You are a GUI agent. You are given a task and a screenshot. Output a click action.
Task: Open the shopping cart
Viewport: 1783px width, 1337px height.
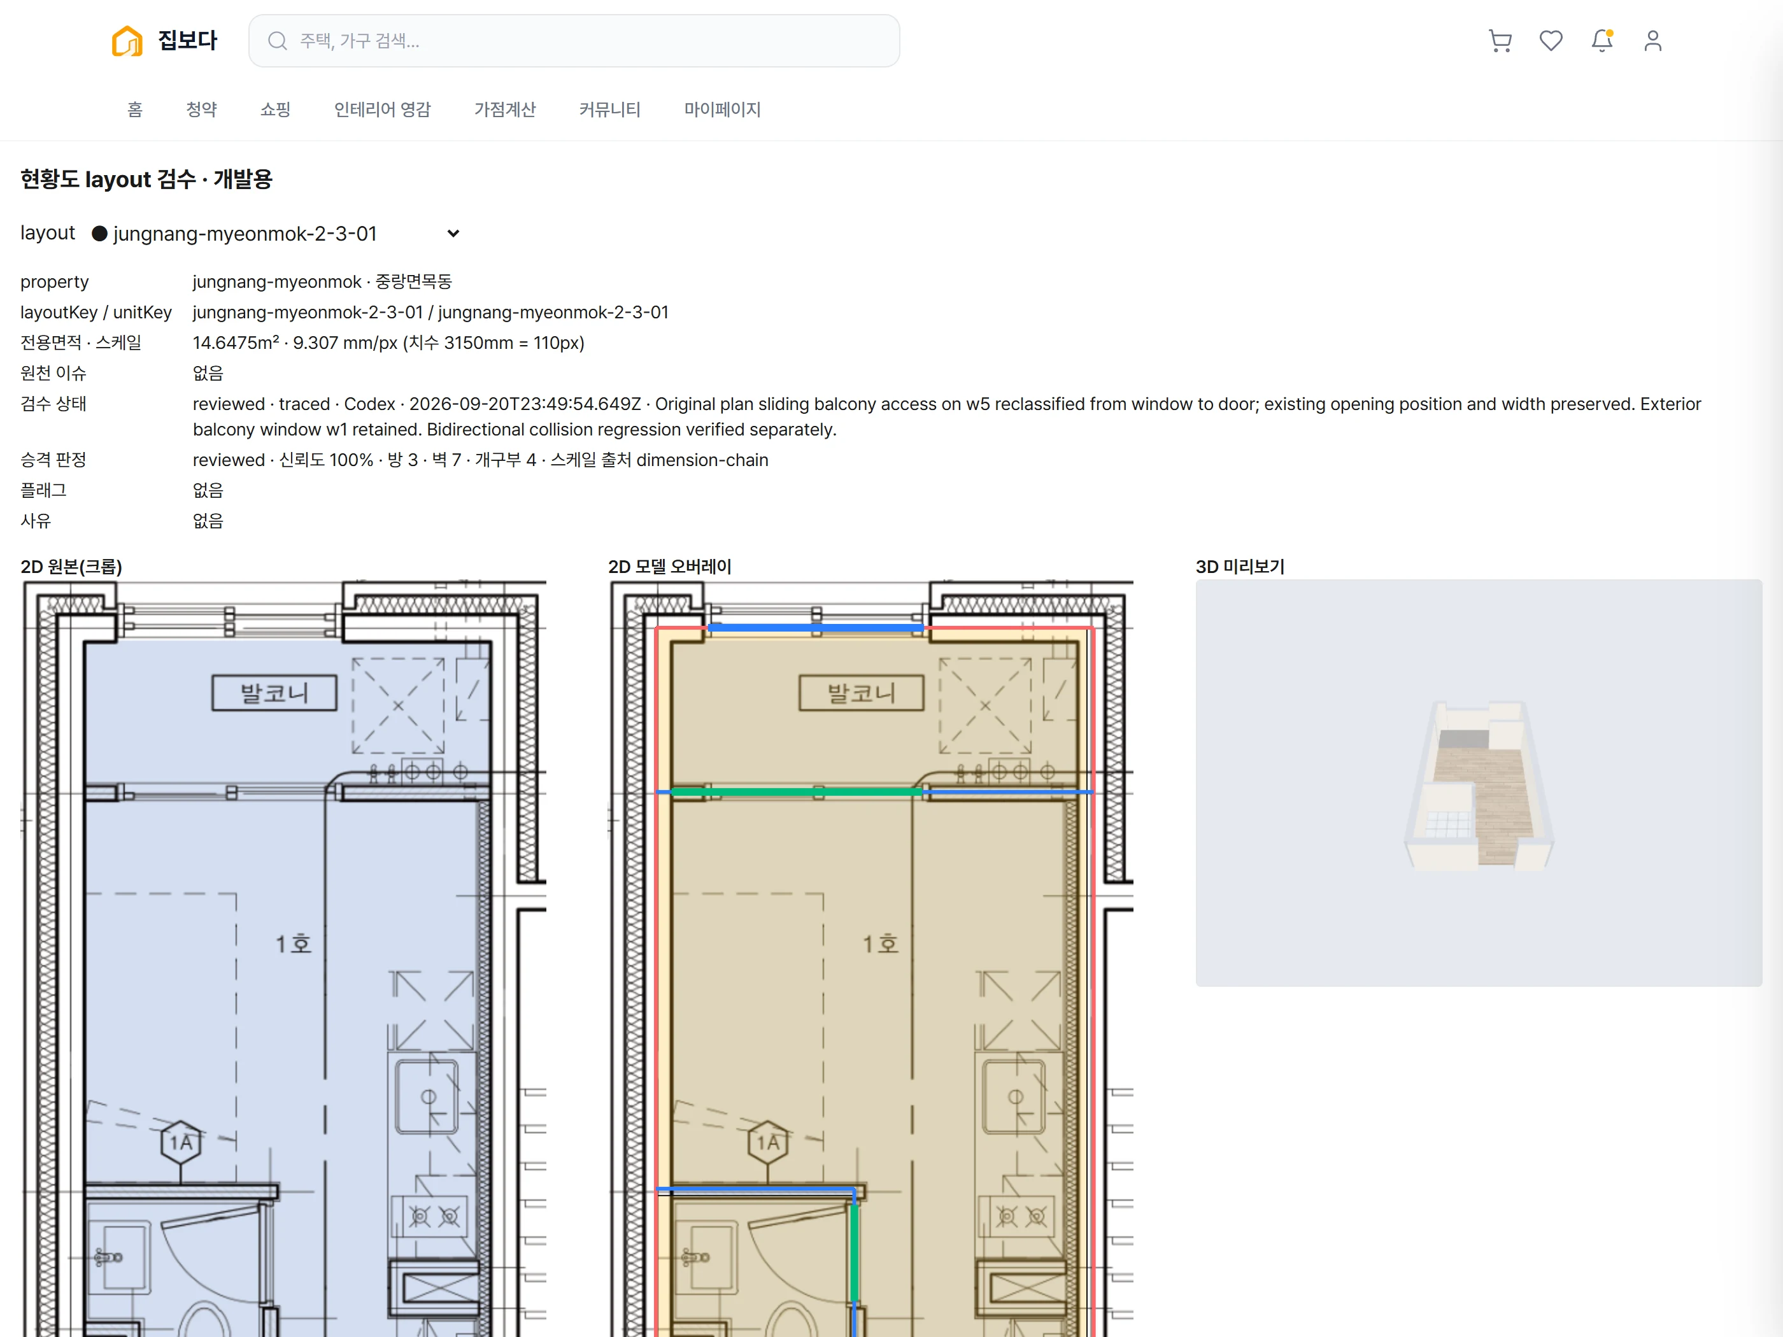click(1500, 40)
